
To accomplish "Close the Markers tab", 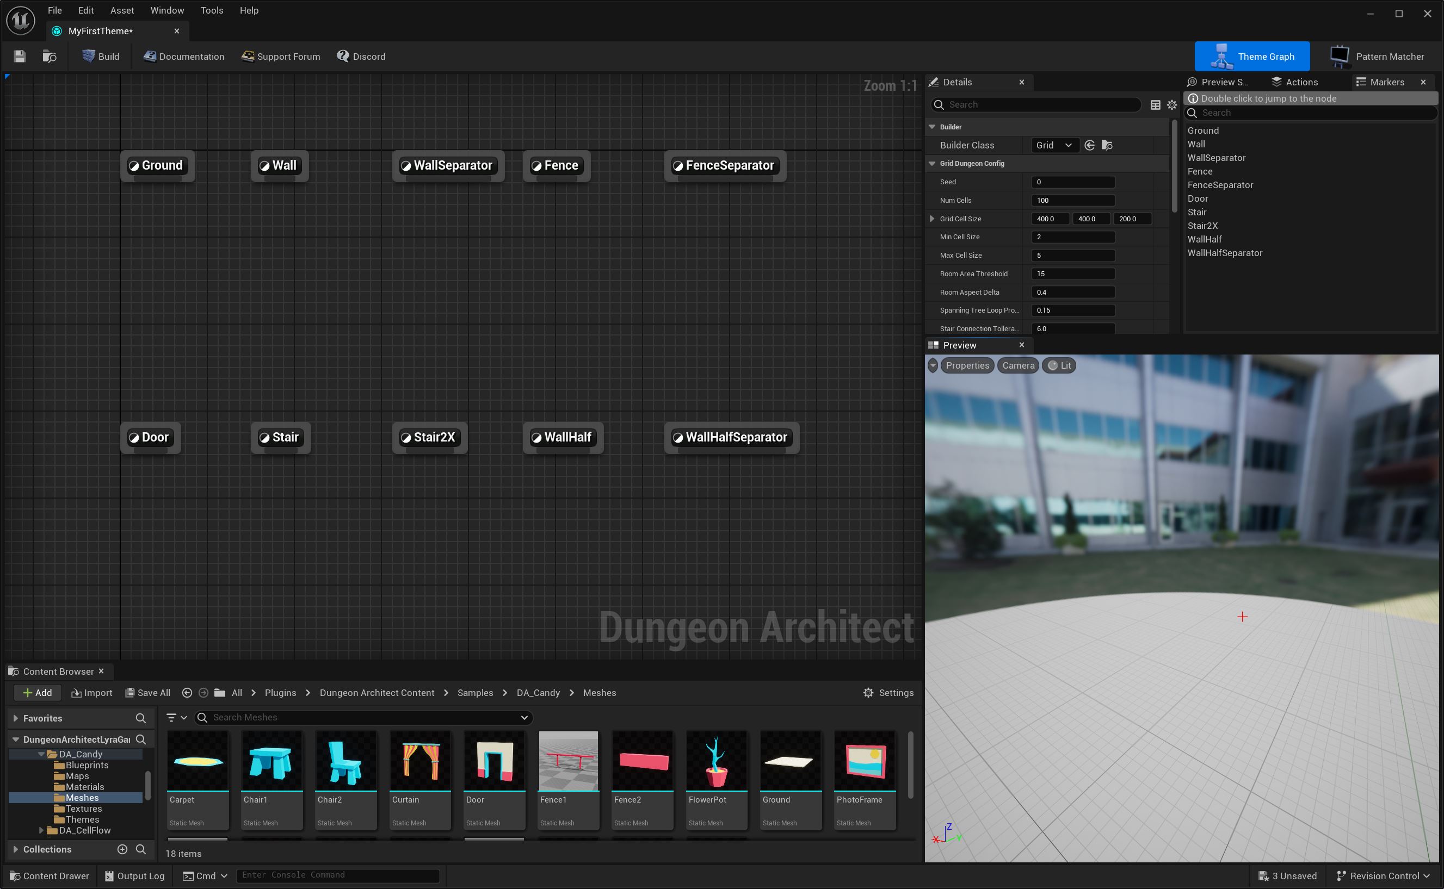I will point(1423,82).
